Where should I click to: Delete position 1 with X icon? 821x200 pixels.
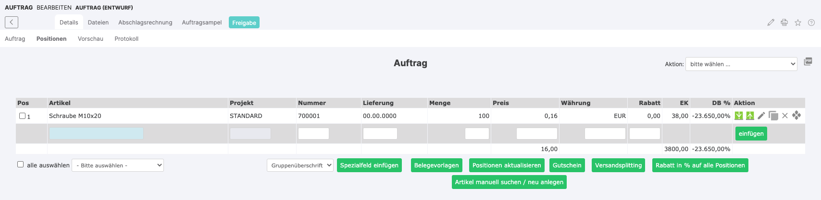click(785, 116)
